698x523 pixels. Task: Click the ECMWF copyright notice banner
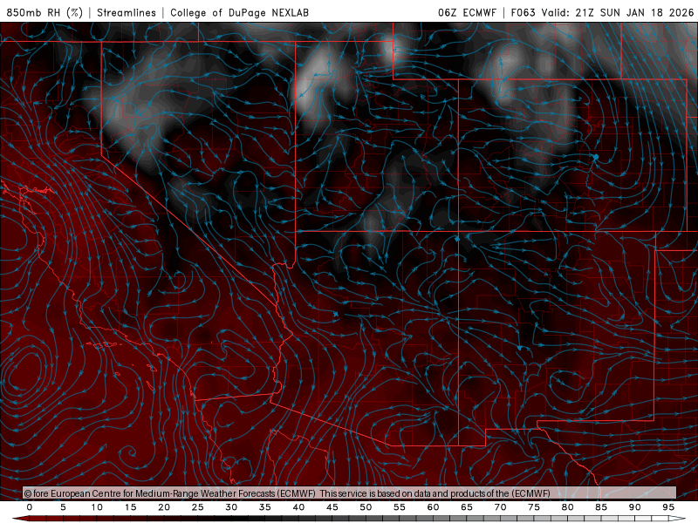(x=350, y=493)
